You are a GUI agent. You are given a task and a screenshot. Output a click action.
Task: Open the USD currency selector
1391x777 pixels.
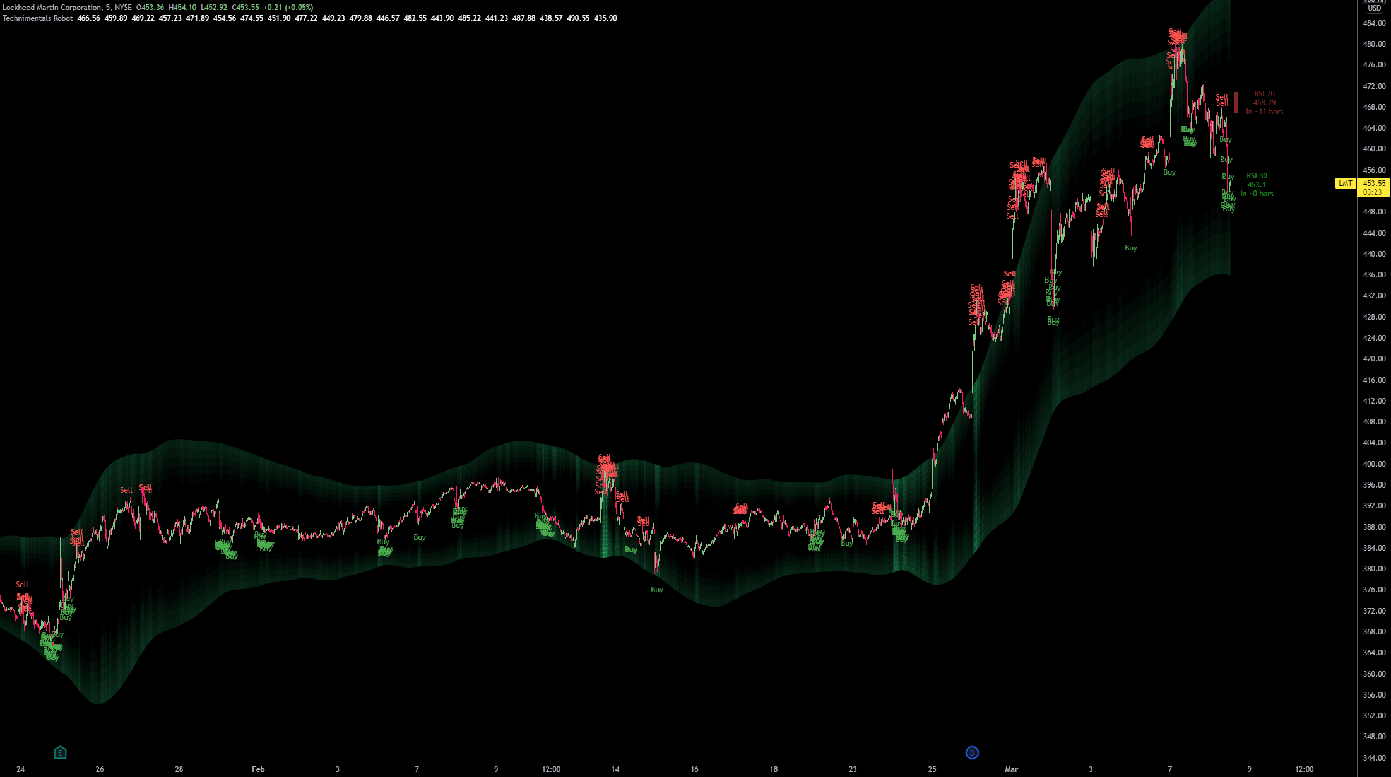(x=1374, y=8)
